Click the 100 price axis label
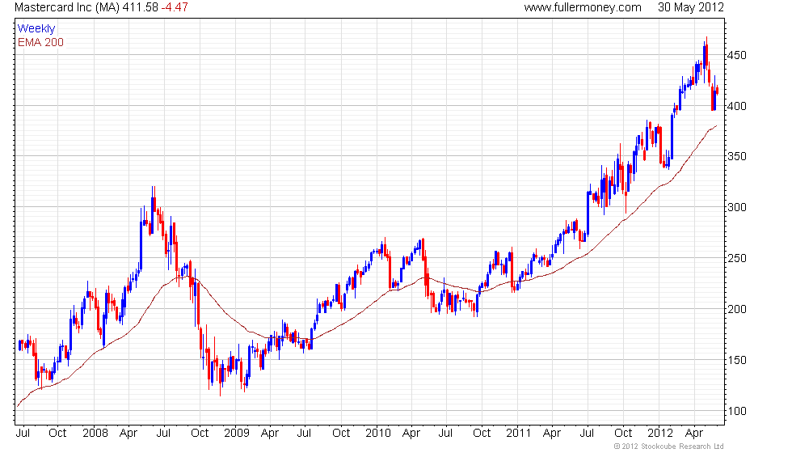Image resolution: width=792 pixels, height=453 pixels. [x=736, y=411]
